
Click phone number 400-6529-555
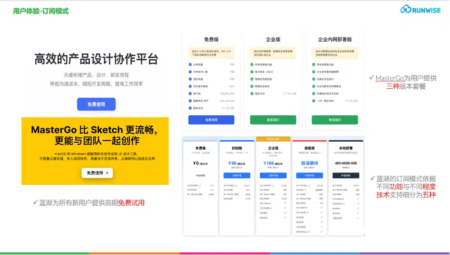tap(346, 163)
